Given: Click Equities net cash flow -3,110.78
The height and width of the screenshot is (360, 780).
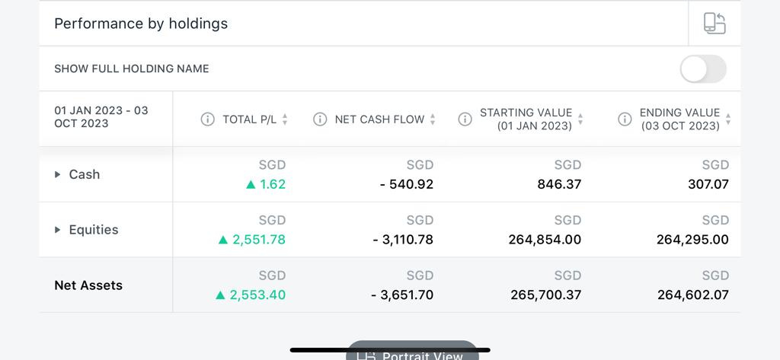Looking at the screenshot, I should click(403, 240).
